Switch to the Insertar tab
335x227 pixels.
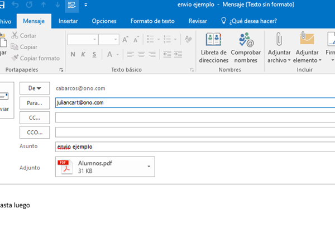(x=68, y=21)
